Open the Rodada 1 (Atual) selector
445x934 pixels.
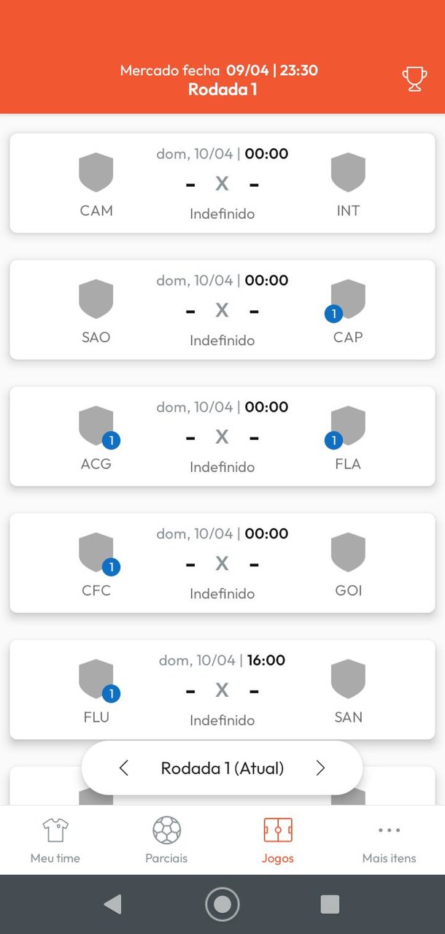(222, 768)
